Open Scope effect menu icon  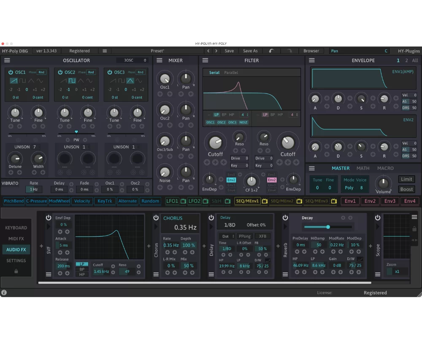[x=378, y=274]
